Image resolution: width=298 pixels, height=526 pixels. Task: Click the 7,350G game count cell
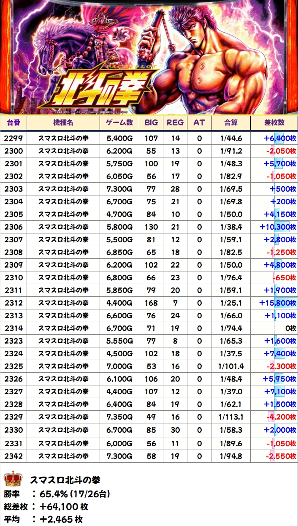pyautogui.click(x=119, y=417)
